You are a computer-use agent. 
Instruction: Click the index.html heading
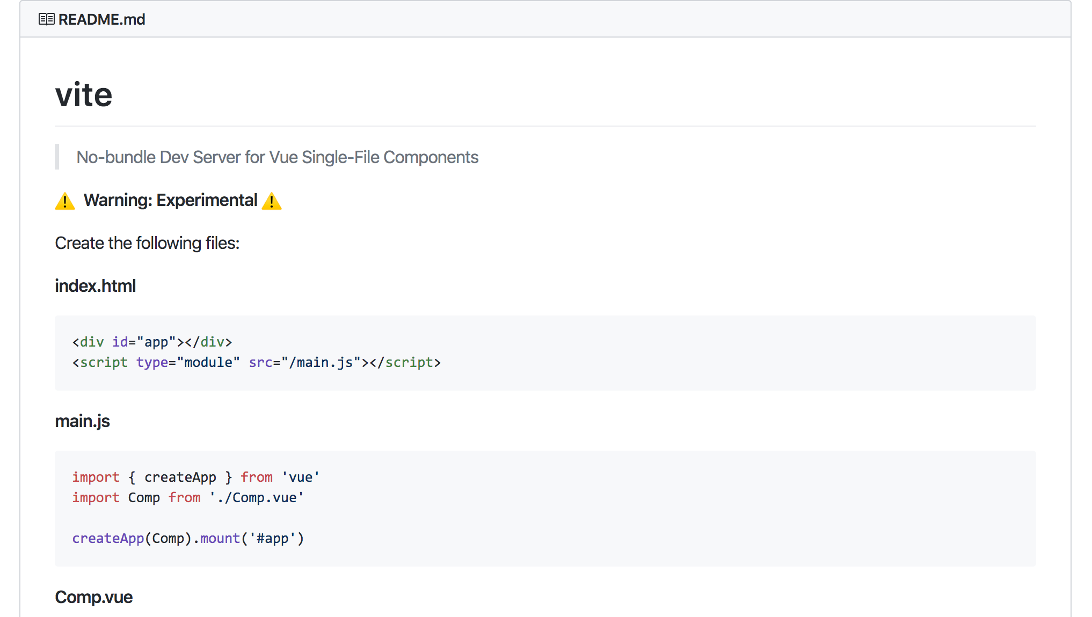[95, 286]
